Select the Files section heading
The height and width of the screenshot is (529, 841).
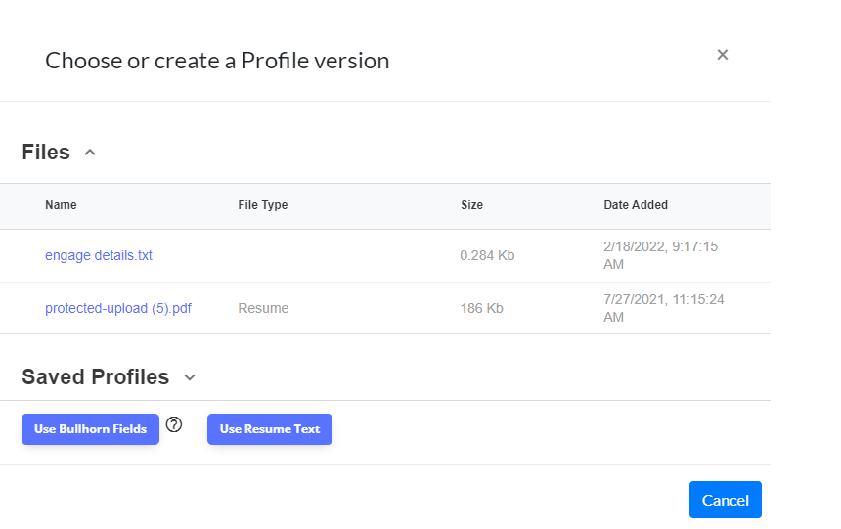(46, 153)
